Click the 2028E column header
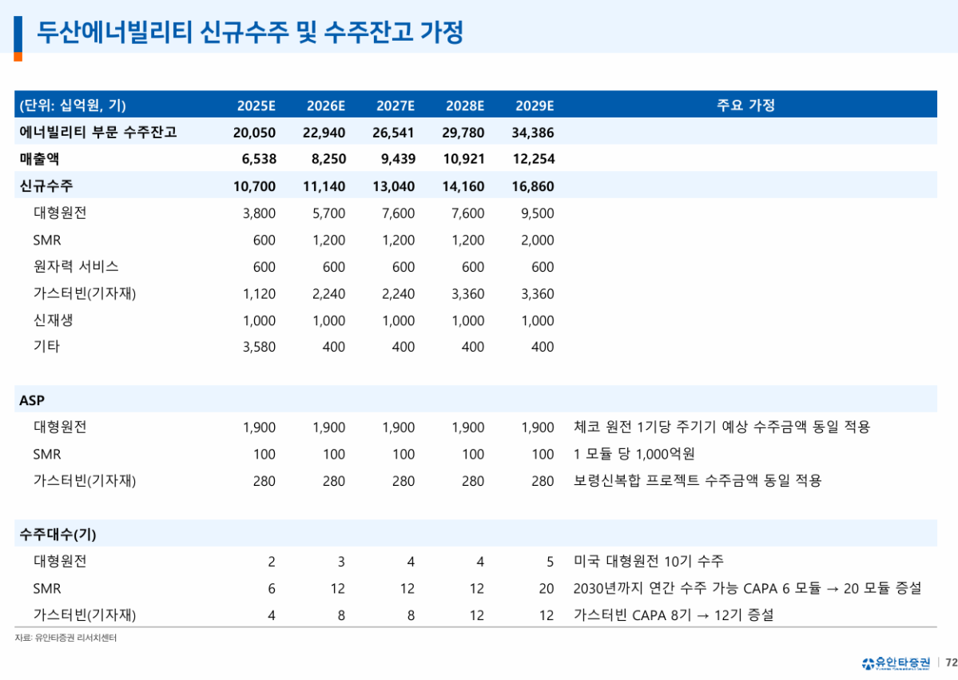Viewport: 958px width, 680px height. point(465,105)
